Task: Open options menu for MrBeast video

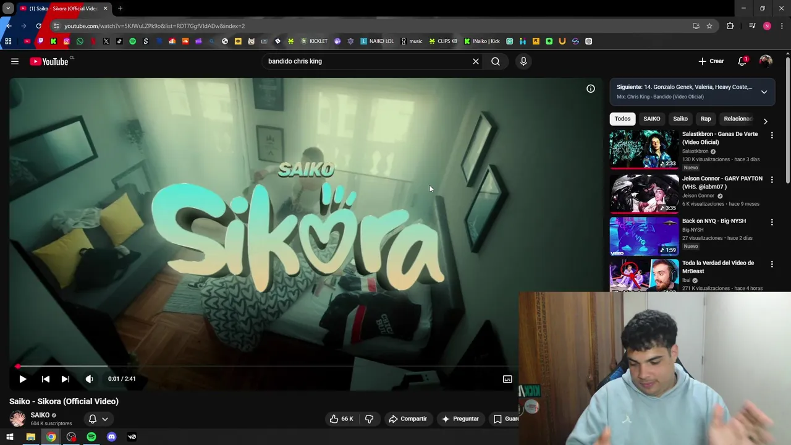Action: tap(771, 264)
